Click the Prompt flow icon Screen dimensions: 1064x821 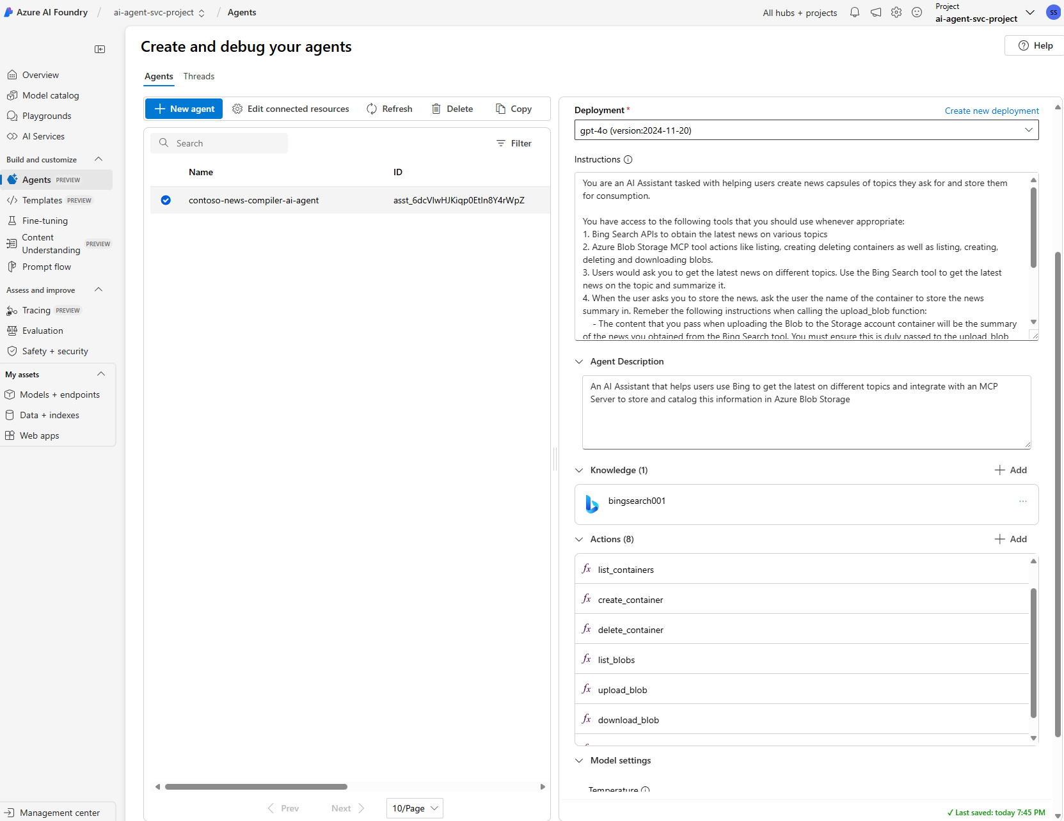[x=12, y=267]
